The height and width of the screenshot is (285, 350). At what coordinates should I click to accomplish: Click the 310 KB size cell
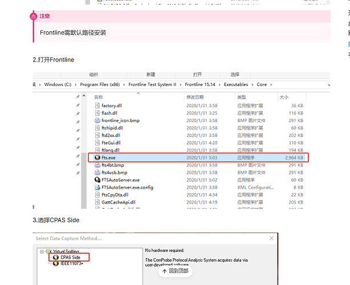(x=296, y=142)
